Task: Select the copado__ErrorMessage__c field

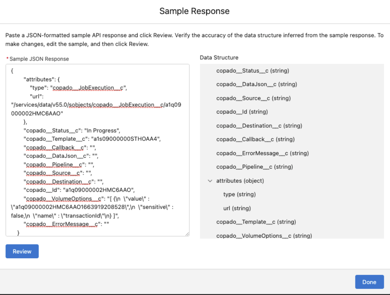Action: pyautogui.click(x=262, y=153)
